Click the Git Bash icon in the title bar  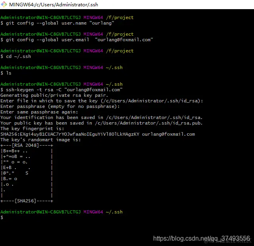click(x=4, y=4)
